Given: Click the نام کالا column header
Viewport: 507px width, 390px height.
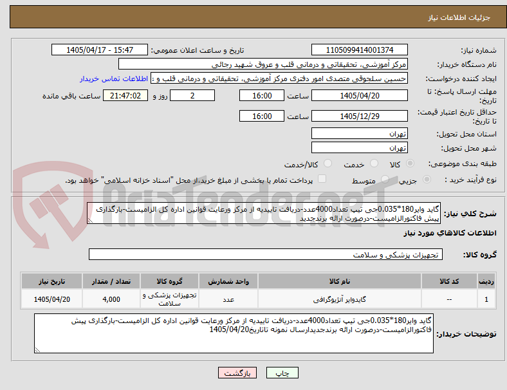Looking at the screenshot, I should (340, 281).
